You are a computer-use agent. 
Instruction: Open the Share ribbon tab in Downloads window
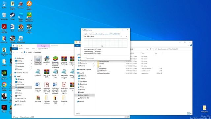pyautogui.click(x=27, y=49)
